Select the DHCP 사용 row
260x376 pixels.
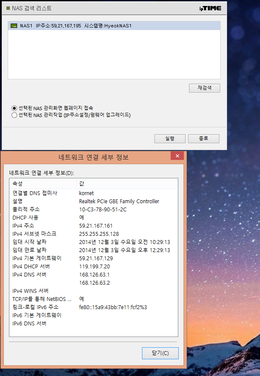click(94, 217)
